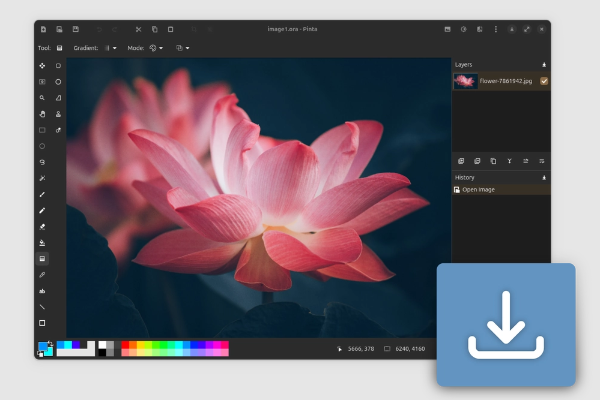
Task: Click the Duplicate layer icon
Action: pos(493,161)
